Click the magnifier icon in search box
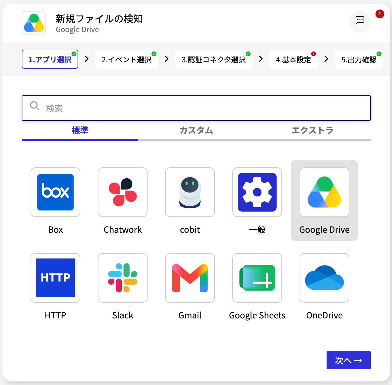Viewport: 392px width, 385px height. [x=35, y=106]
